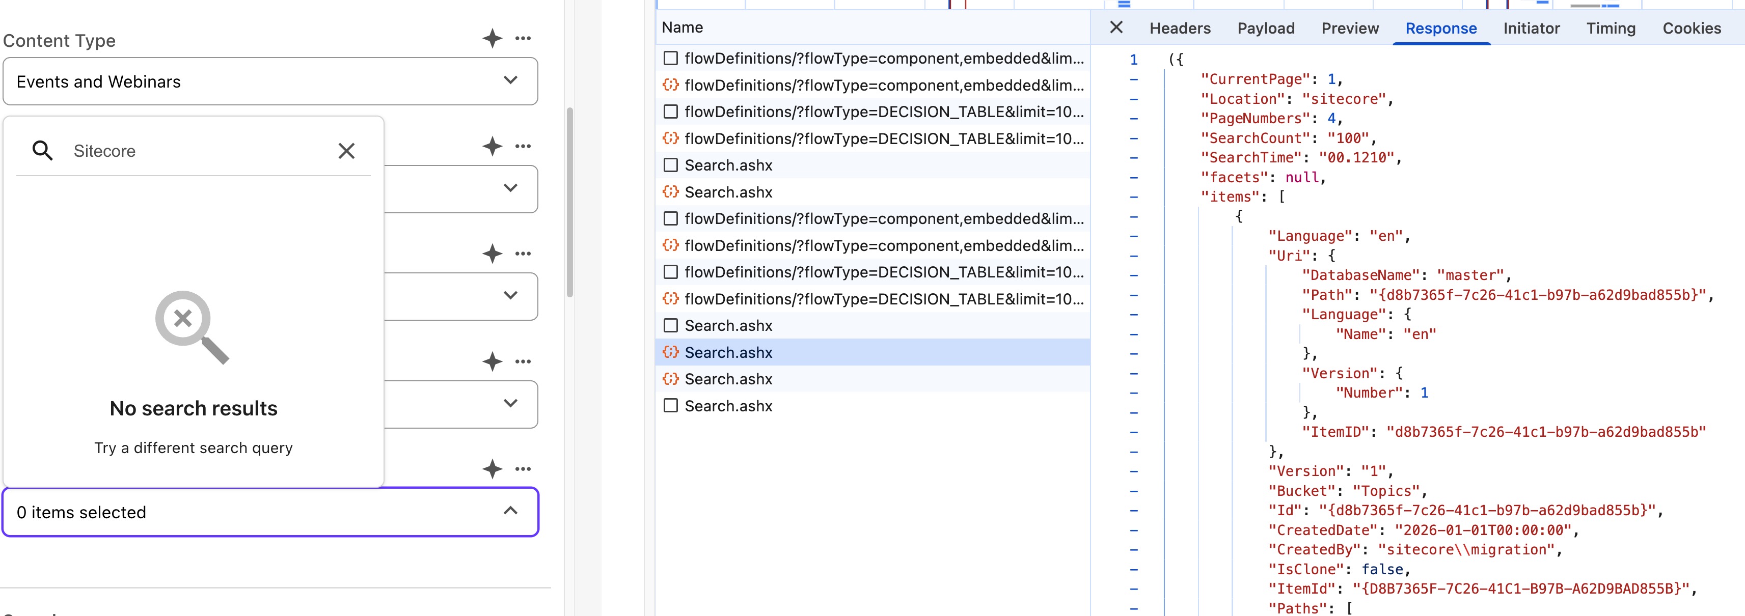Tick the checkbox of the topmost flowDefinitions component row
1745x616 pixels.
[671, 58]
